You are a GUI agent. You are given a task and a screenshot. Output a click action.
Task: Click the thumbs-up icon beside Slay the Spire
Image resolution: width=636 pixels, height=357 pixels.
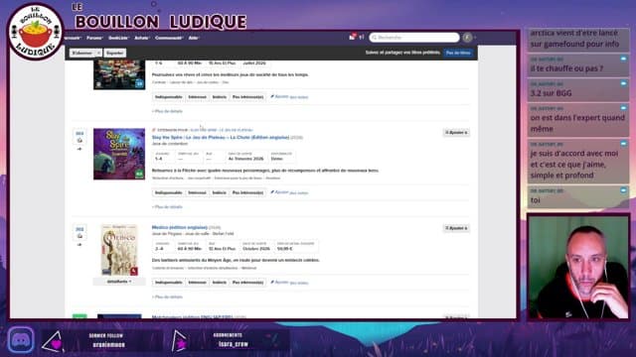click(79, 141)
